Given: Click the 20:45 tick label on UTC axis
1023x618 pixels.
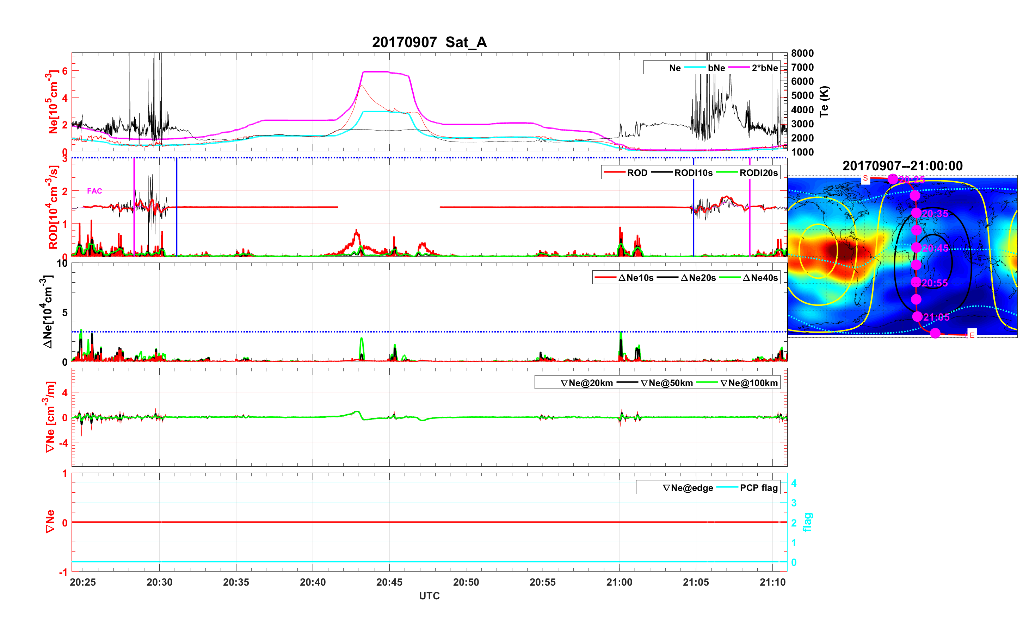Looking at the screenshot, I should pos(389,582).
